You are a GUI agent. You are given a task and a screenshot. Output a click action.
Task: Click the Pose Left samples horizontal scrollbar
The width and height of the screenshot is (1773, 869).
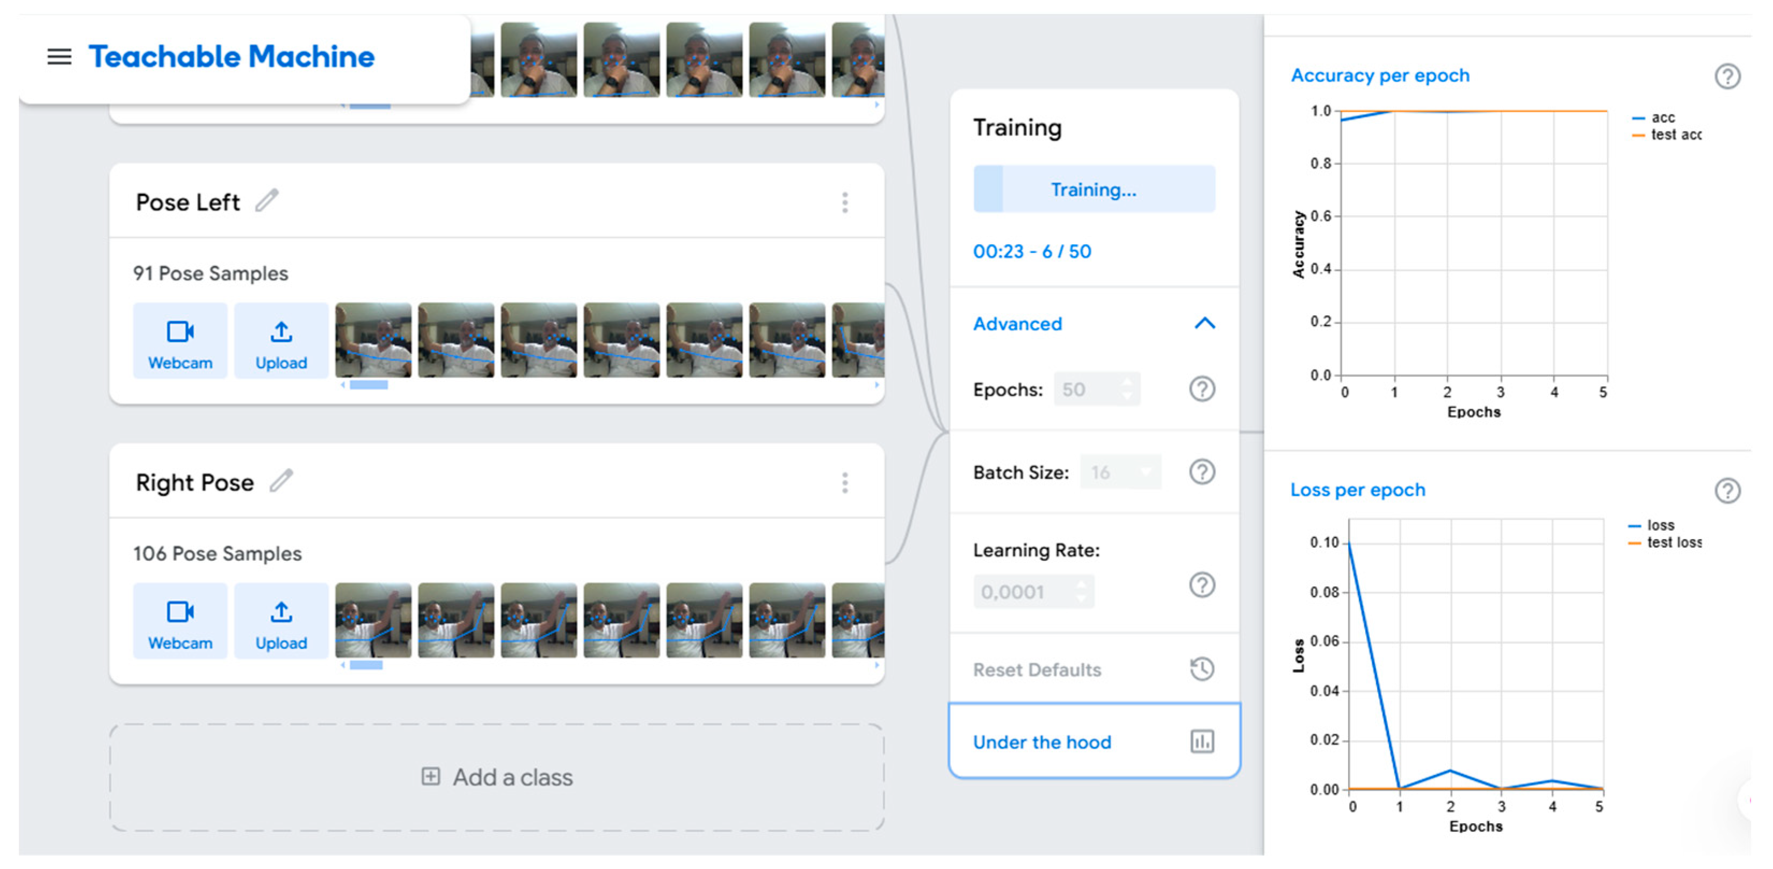pyautogui.click(x=369, y=385)
